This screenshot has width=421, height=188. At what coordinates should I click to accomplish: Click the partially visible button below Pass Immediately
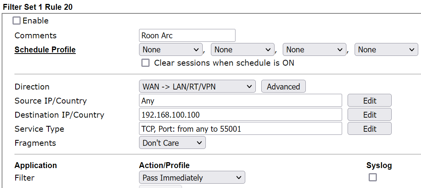(x=160, y=186)
